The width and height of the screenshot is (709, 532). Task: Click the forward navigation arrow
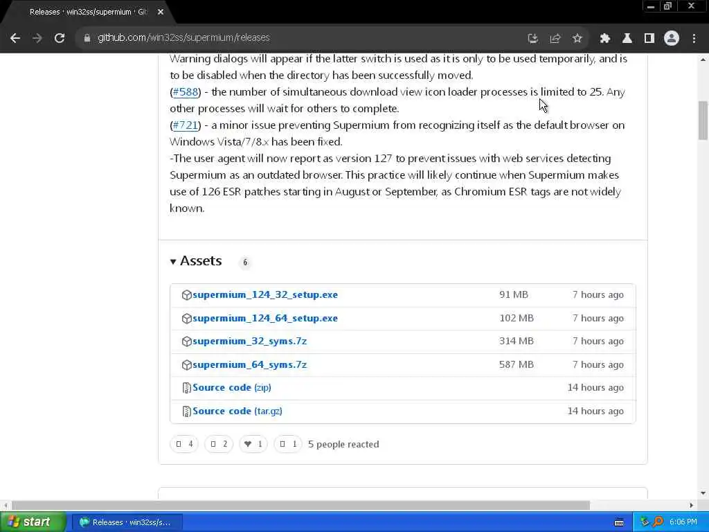point(37,39)
